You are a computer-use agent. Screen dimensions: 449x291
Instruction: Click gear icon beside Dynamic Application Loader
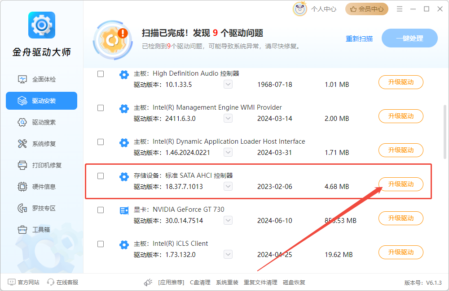pyautogui.click(x=124, y=142)
